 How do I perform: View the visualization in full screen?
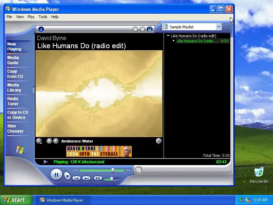coord(159,141)
